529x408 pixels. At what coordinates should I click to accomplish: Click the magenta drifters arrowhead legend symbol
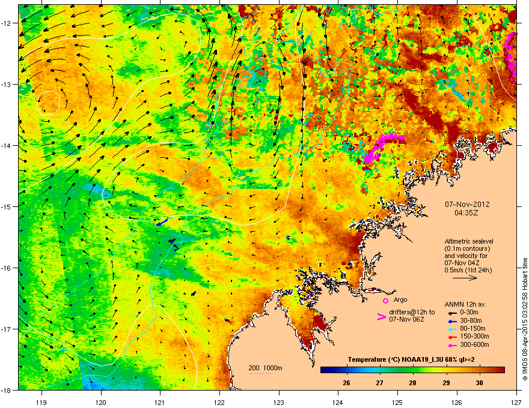coord(381,316)
